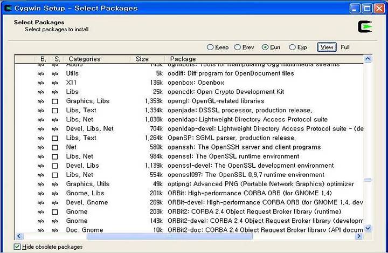This screenshot has height=253, width=388.
Task: Select the optipng package description
Action: click(261, 184)
